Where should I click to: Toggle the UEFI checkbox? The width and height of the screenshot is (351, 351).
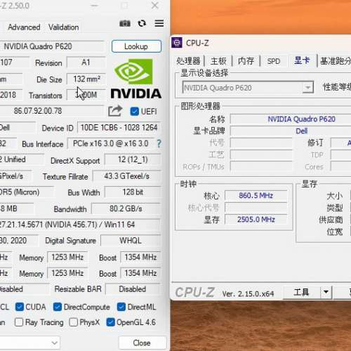134,112
